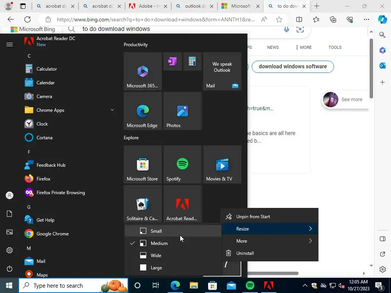Open the small Calculator tile in Productivity

click(x=192, y=61)
